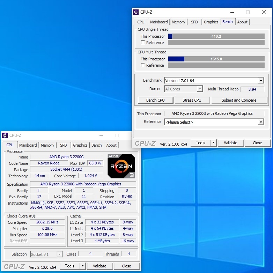Open Tools dropdown arrow in CPU window
The height and width of the screenshot is (273, 273).
[x=82, y=266]
